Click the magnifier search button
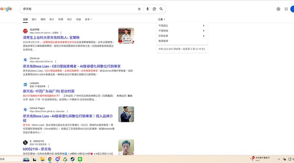The height and width of the screenshot is (163, 294). tap(161, 9)
